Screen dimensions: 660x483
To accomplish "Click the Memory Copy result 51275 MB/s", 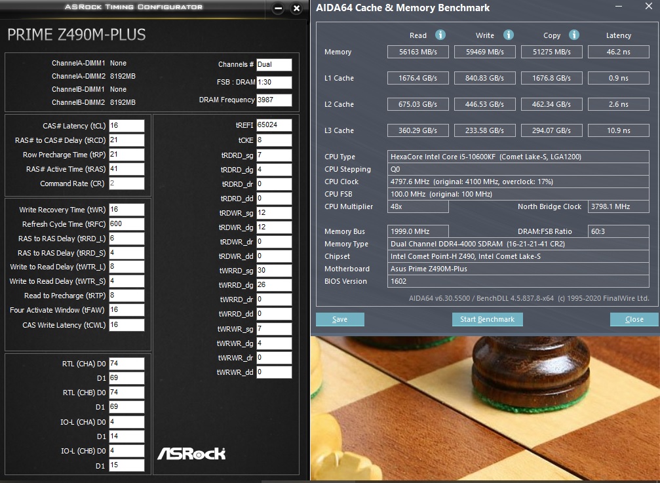I will tap(552, 52).
